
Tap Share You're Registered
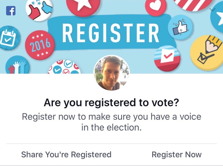point(66,154)
